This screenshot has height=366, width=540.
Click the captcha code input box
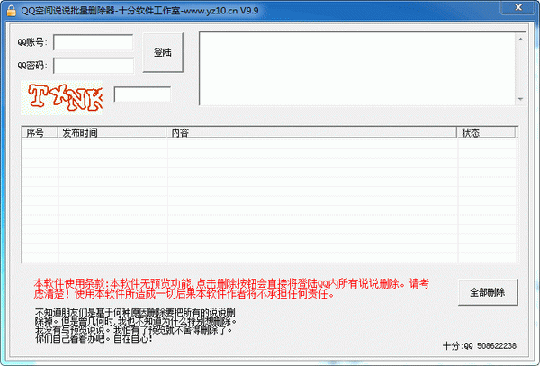click(142, 94)
